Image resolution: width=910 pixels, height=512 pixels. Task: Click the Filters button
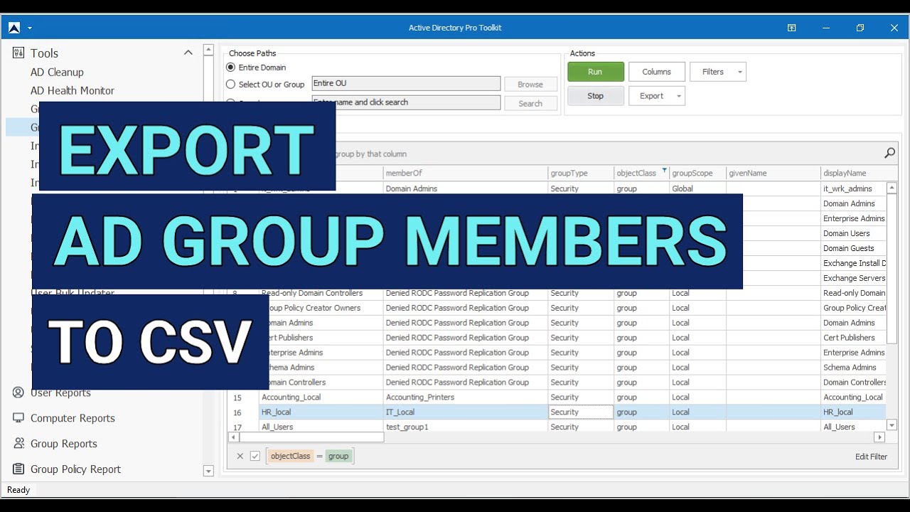click(712, 72)
